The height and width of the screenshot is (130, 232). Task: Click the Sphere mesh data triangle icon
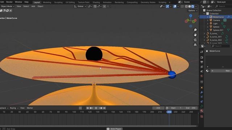224,27
